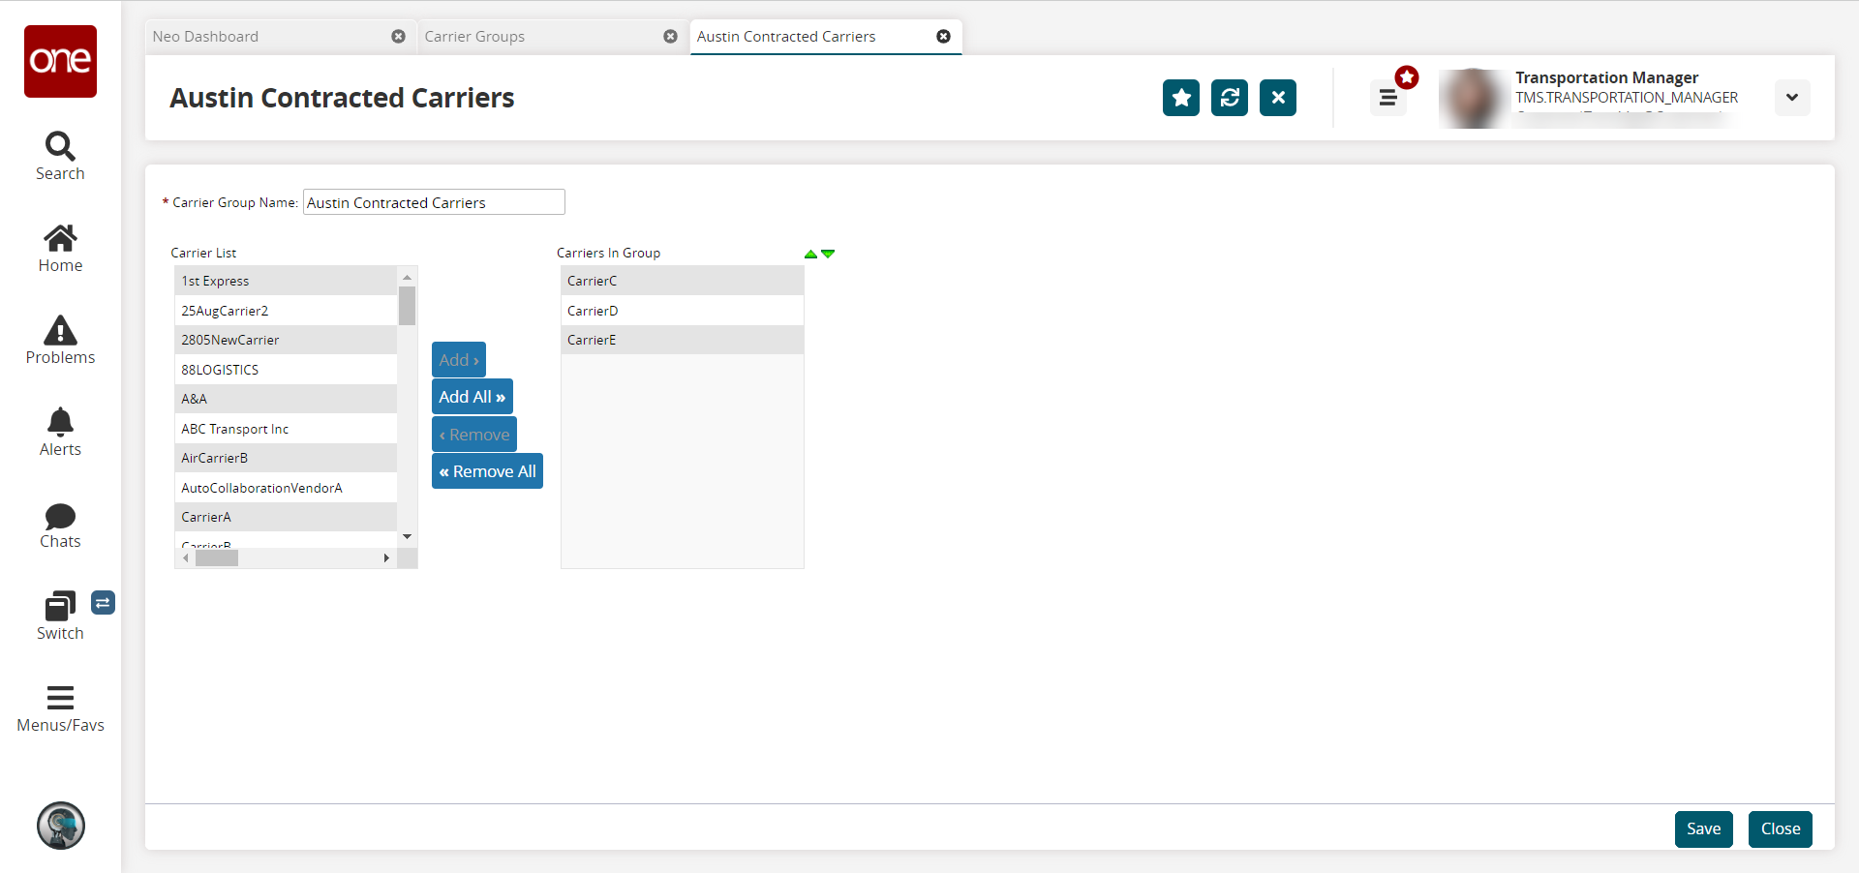
Task: Click Carrier List horizontal scroll left arrow
Action: 186,557
